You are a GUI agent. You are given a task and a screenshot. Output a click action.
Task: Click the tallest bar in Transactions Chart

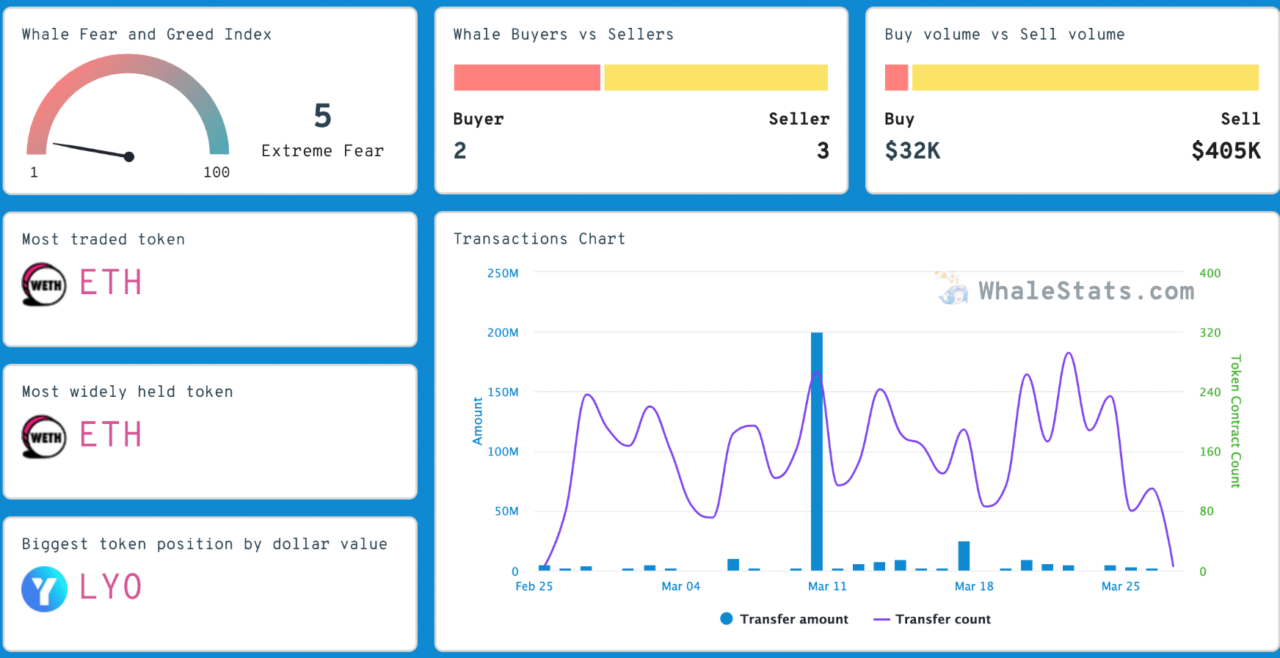coord(817,451)
